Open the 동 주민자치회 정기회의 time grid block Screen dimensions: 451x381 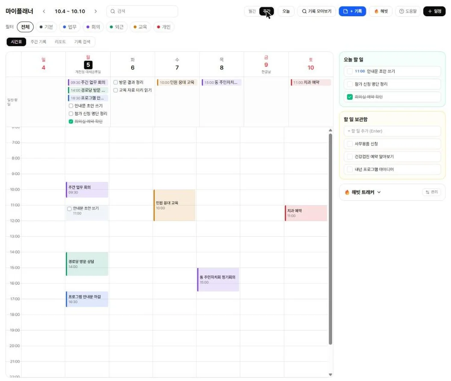tap(218, 280)
